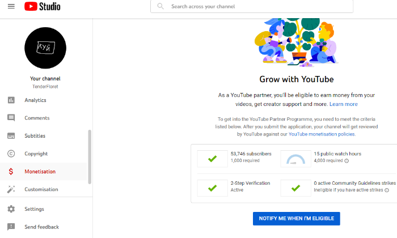Click the 2-Step Verification green check mark
The image size is (397, 238).
pyautogui.click(x=213, y=188)
